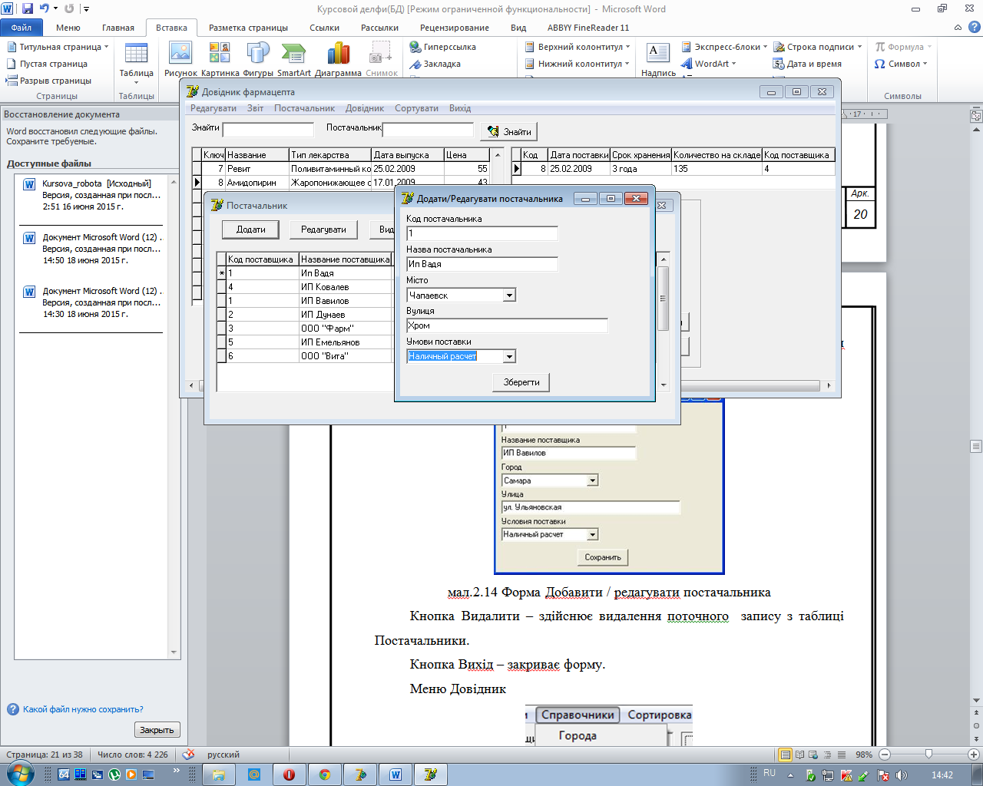Viewport: 983px width, 786px height.
Task: Add a Закладка bookmark
Action: click(x=435, y=64)
